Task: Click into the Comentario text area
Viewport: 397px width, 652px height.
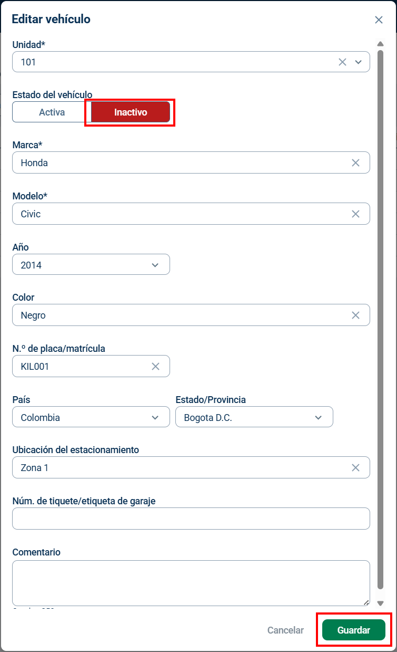Action: [x=191, y=583]
